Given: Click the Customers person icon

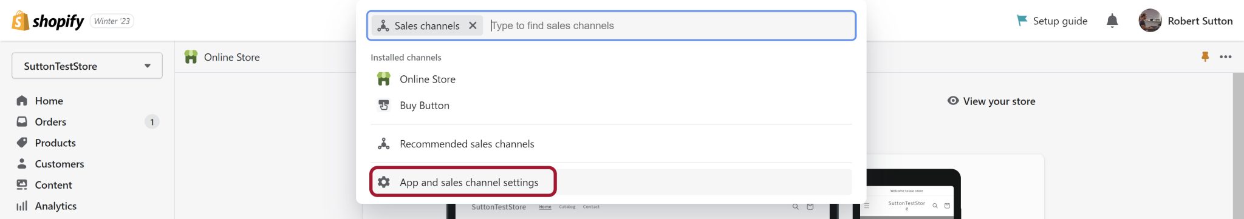Looking at the screenshot, I should [22, 164].
